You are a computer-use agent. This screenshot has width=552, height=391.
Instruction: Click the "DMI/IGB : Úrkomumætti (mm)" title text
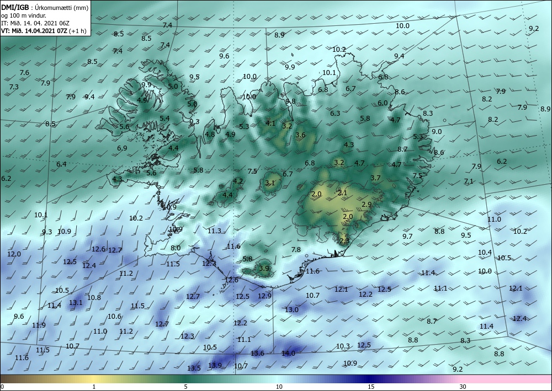point(45,7)
